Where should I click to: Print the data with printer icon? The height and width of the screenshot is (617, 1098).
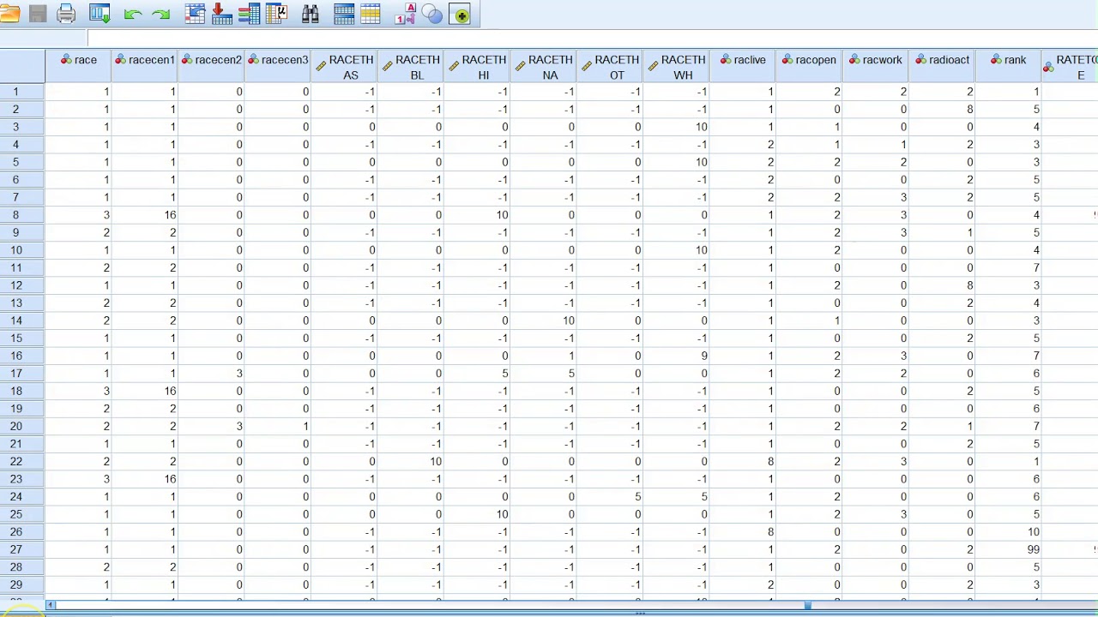(x=66, y=14)
